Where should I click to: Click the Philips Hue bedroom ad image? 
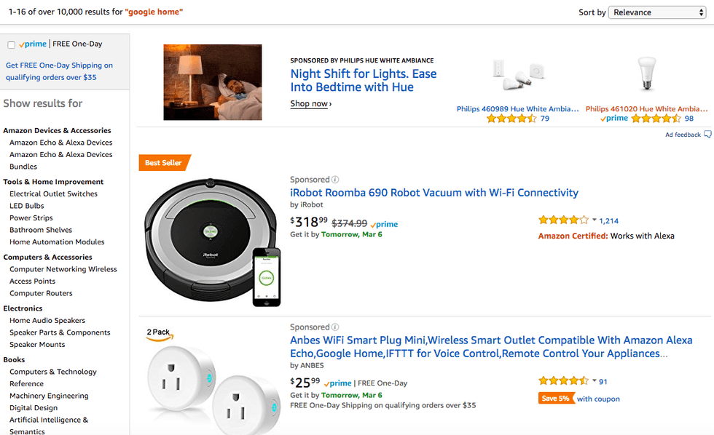(212, 82)
